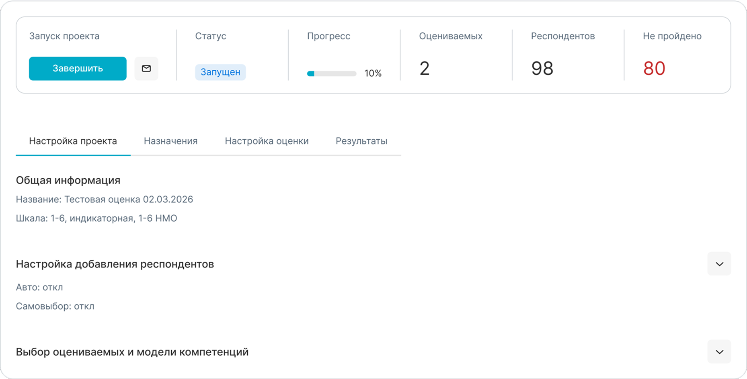The width and height of the screenshot is (747, 379).
Task: Click the Прогресс label
Action: 329,36
